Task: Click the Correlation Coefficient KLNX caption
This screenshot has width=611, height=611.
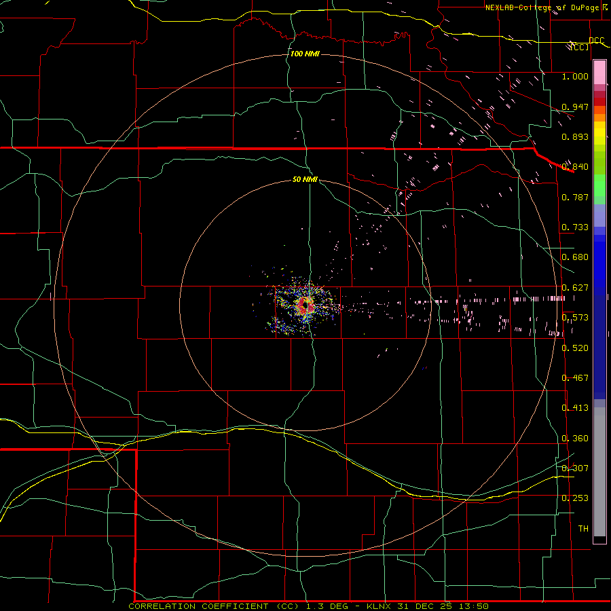Action: pyautogui.click(x=308, y=606)
